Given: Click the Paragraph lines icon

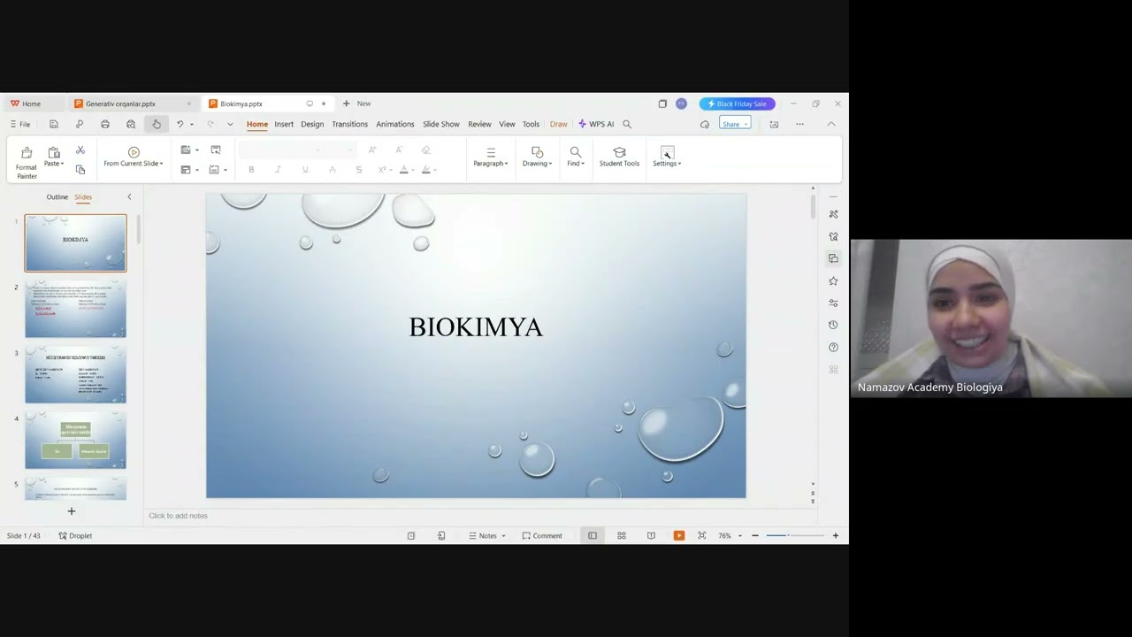Looking at the screenshot, I should (x=491, y=152).
